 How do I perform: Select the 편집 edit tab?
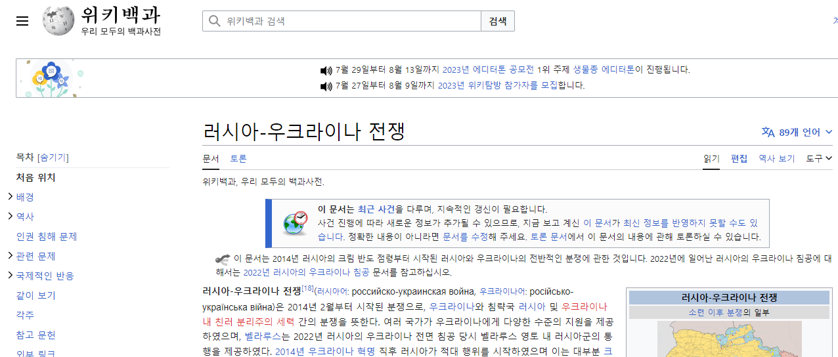point(739,158)
